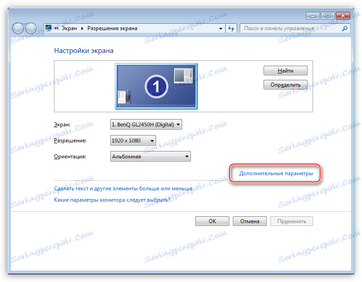
Task: Click the Найти button
Action: coord(286,70)
